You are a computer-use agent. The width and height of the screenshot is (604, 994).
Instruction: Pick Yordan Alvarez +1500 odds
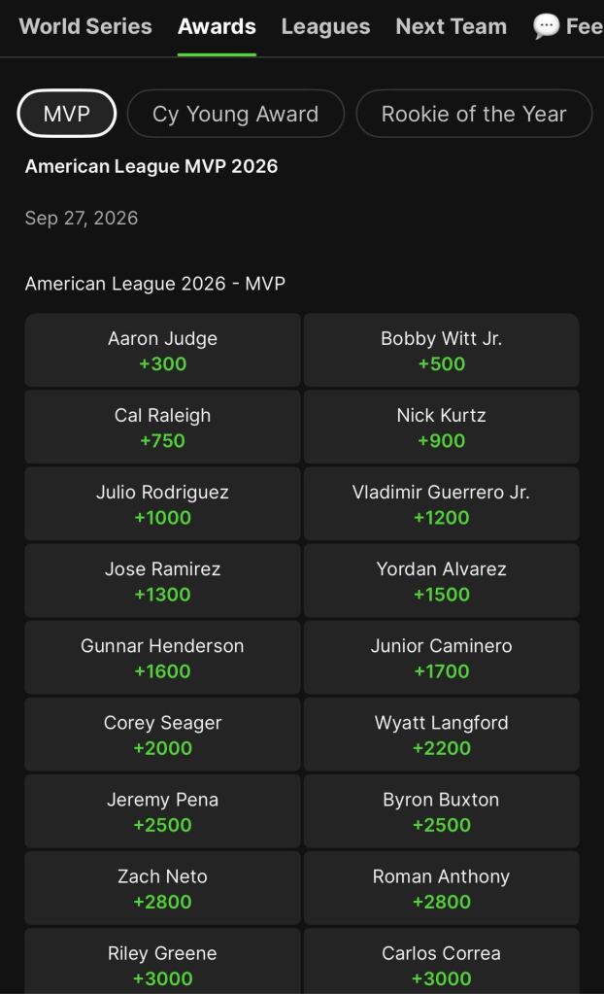pos(441,581)
